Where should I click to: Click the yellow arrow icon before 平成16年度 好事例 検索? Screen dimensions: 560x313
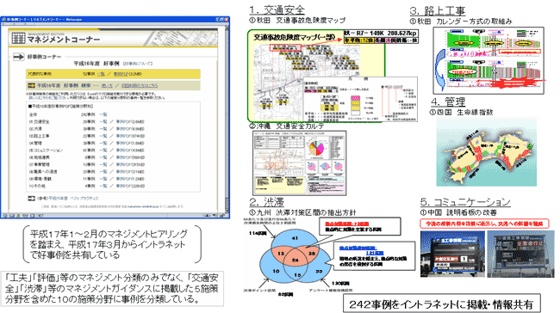pos(31,85)
